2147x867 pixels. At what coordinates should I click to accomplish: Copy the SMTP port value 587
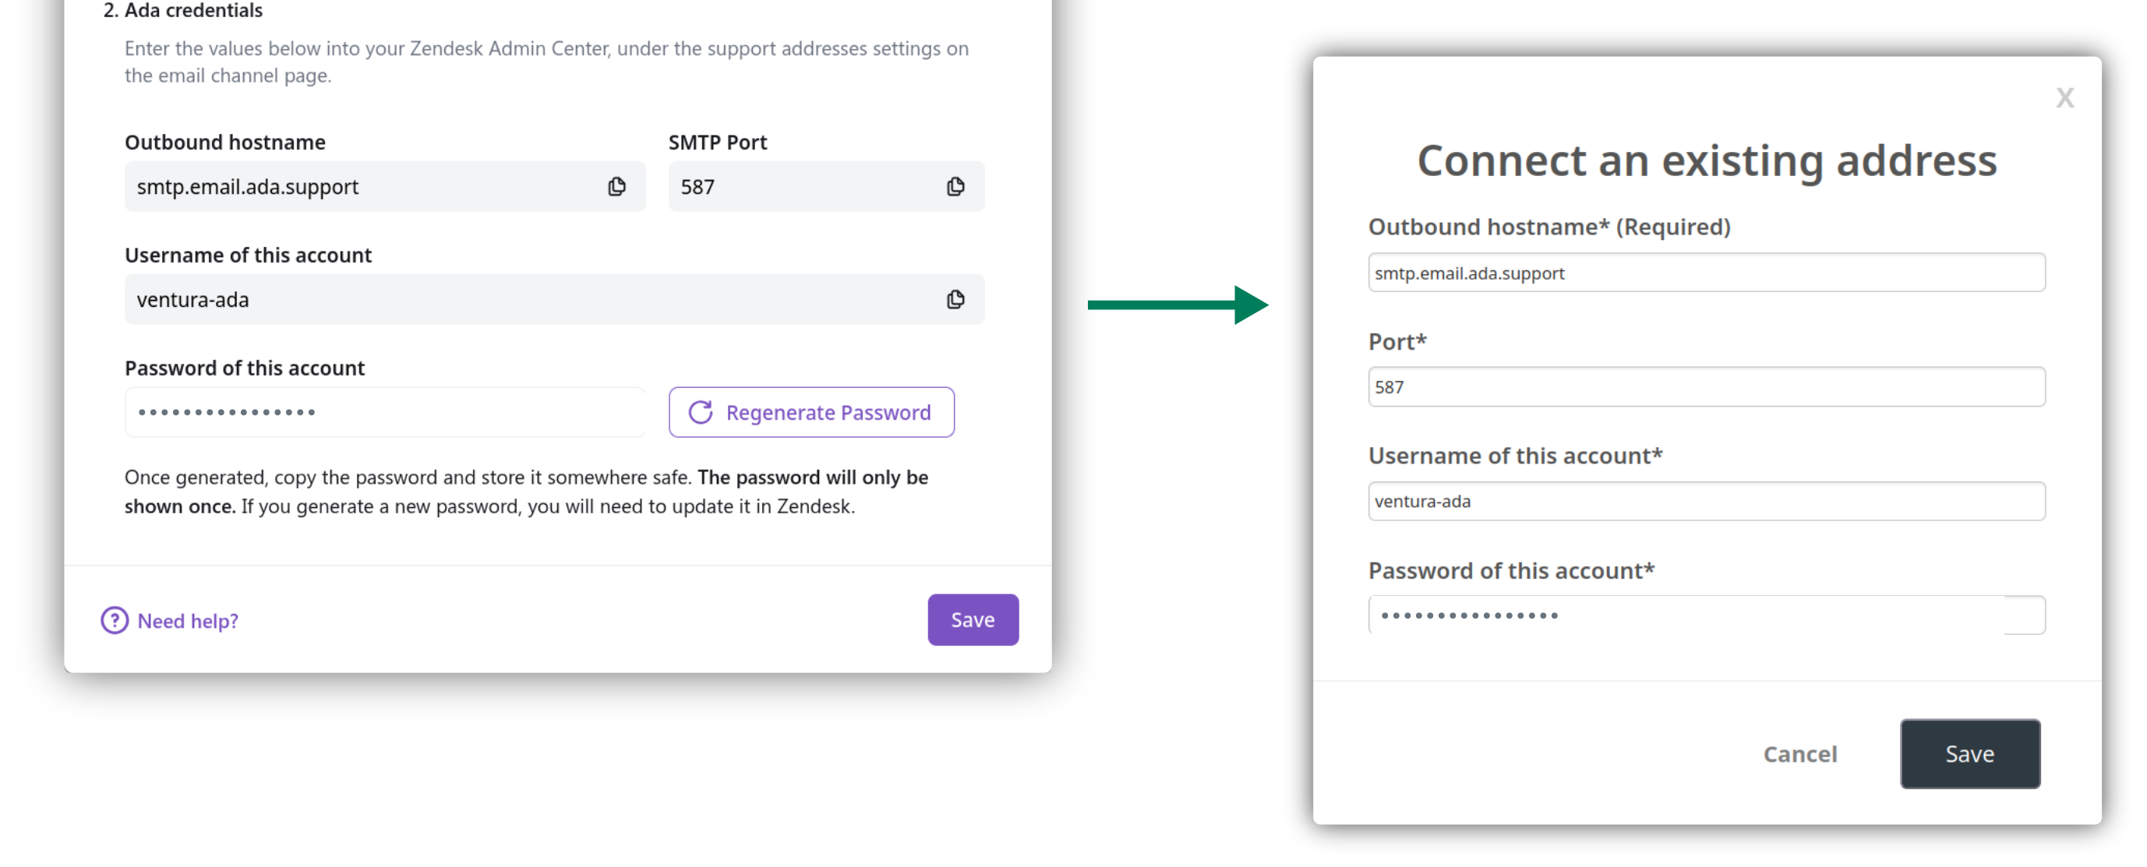956,186
